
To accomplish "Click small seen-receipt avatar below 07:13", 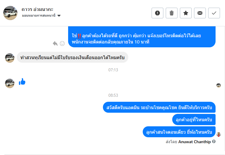I will pyautogui.click(x=219, y=85).
